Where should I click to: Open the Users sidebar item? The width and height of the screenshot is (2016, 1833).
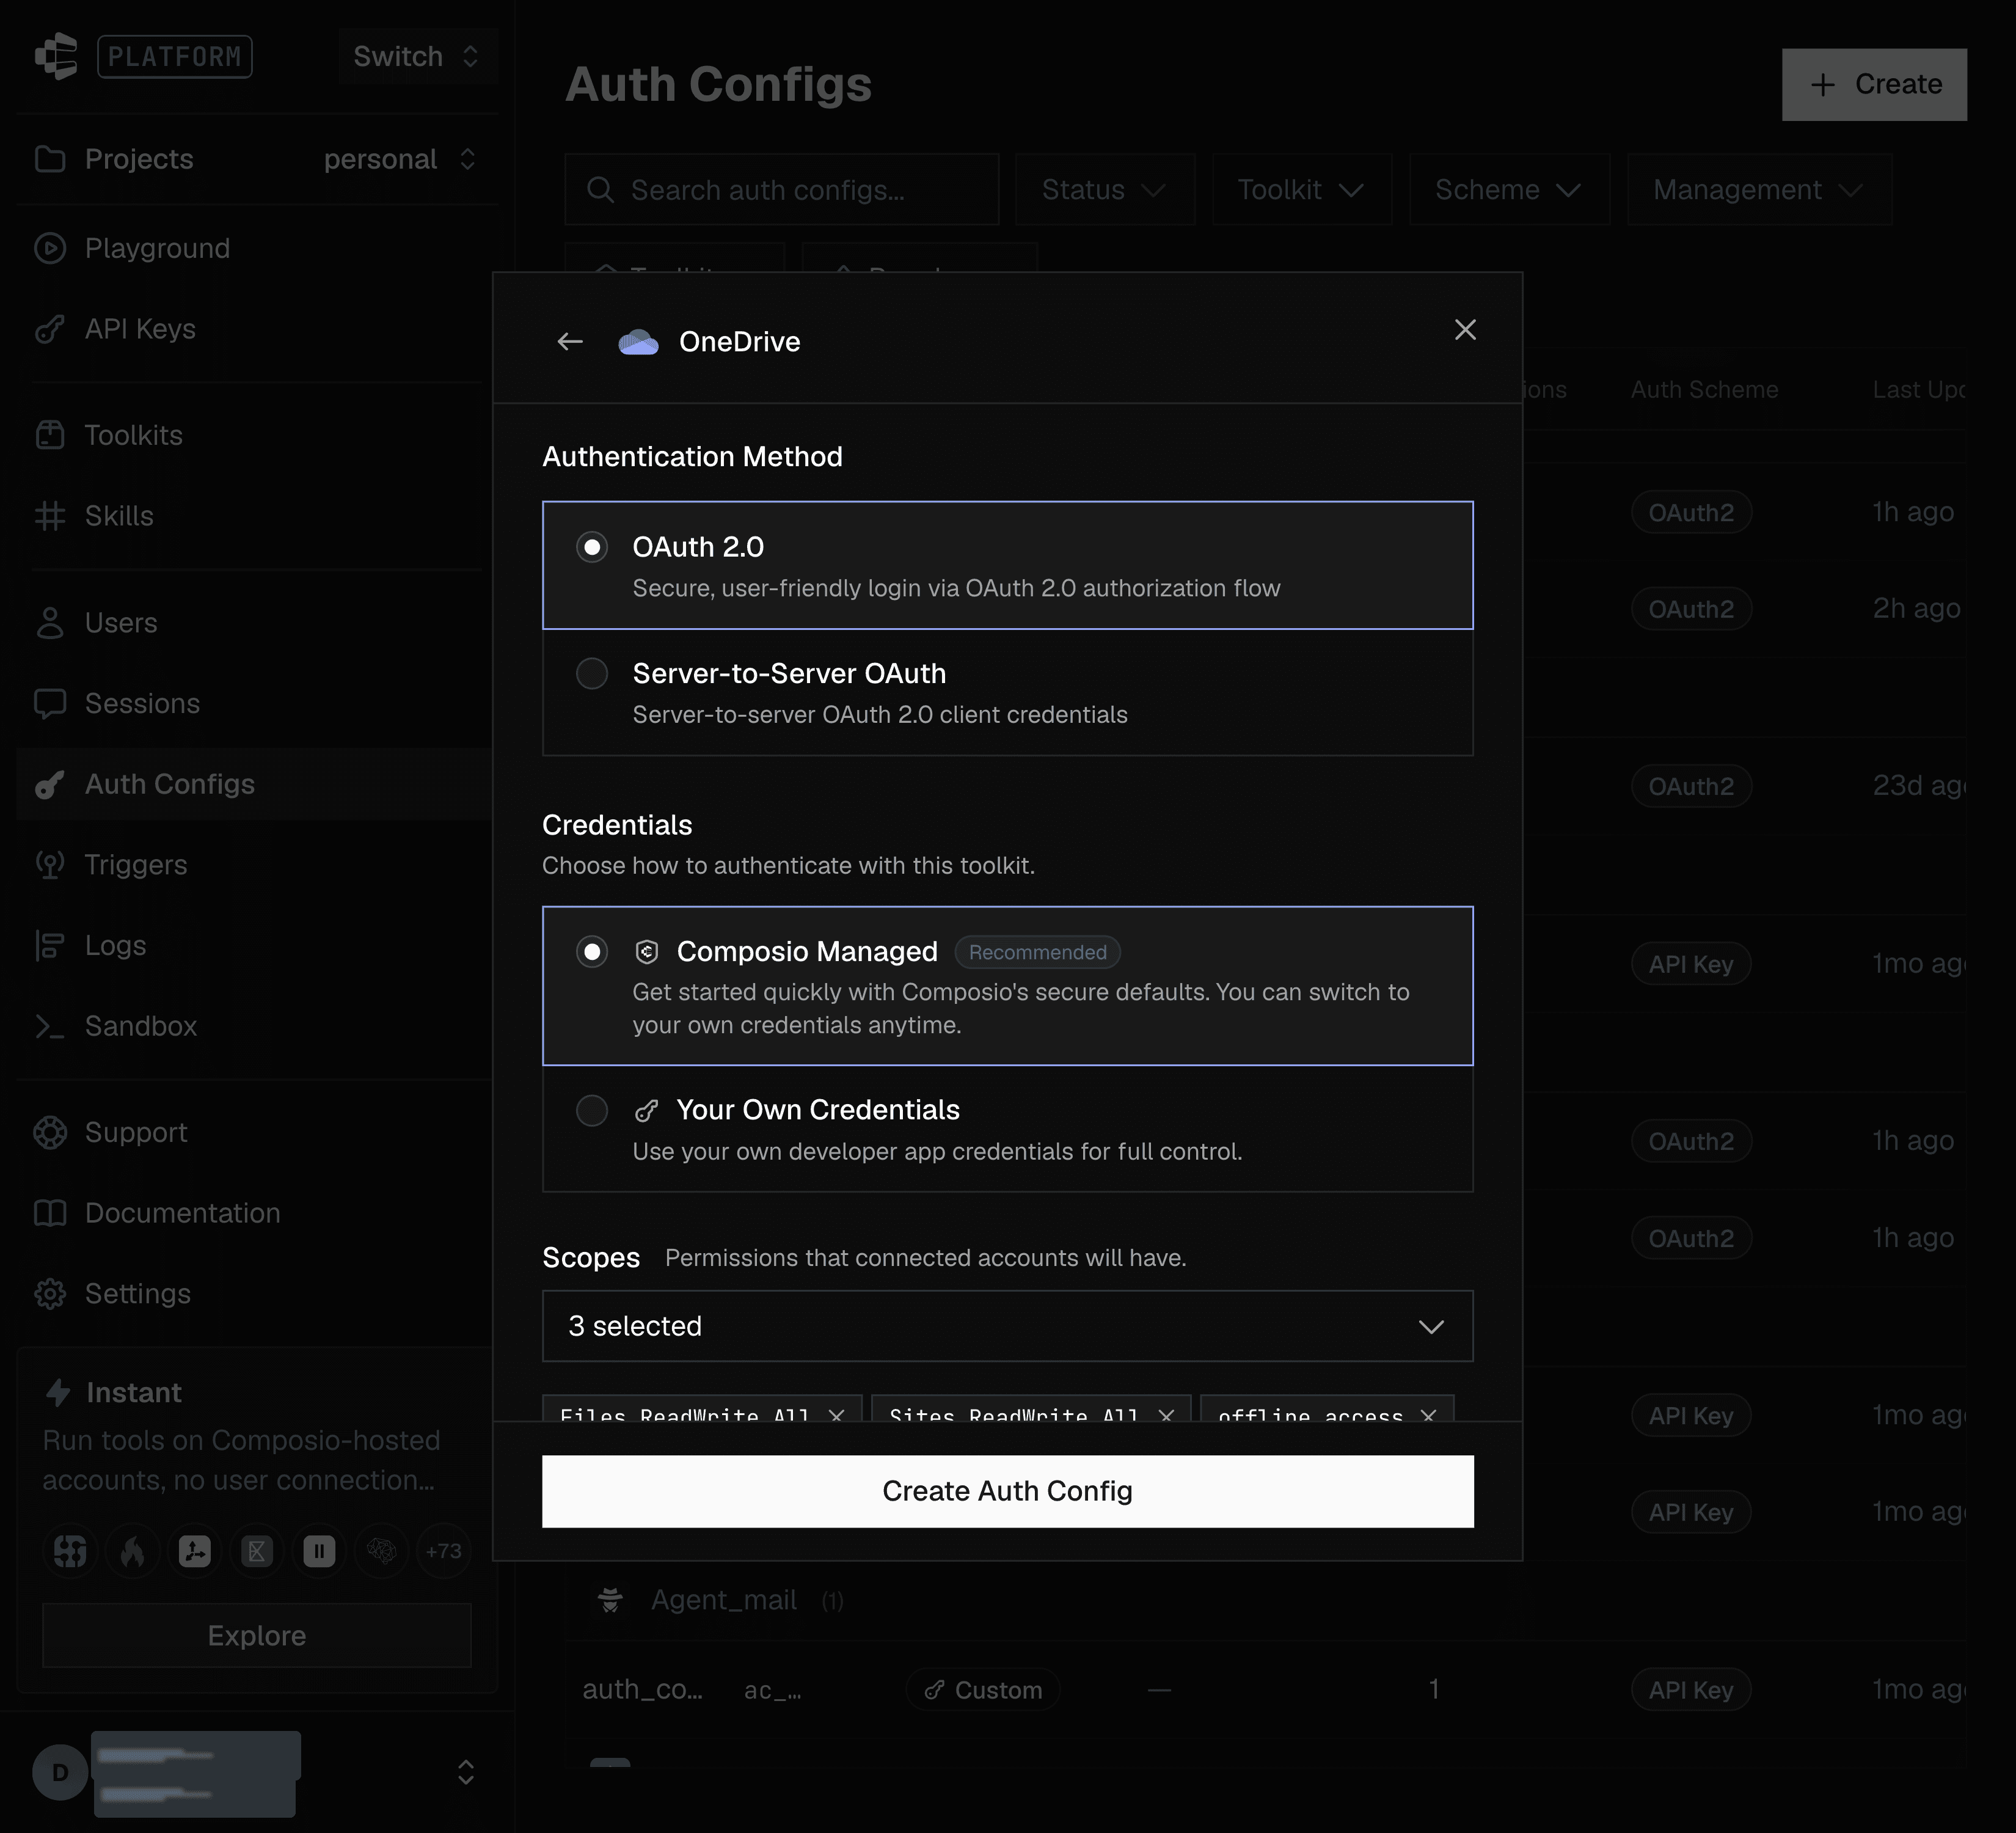(x=257, y=623)
